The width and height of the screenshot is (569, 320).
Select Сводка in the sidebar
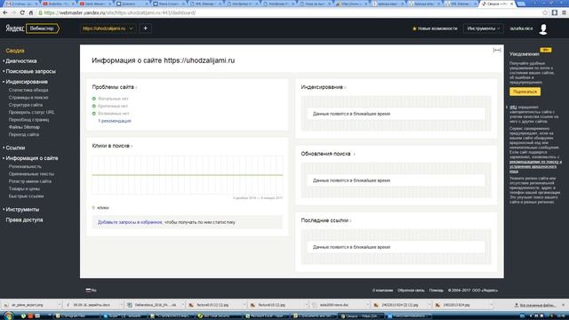pyautogui.click(x=15, y=51)
